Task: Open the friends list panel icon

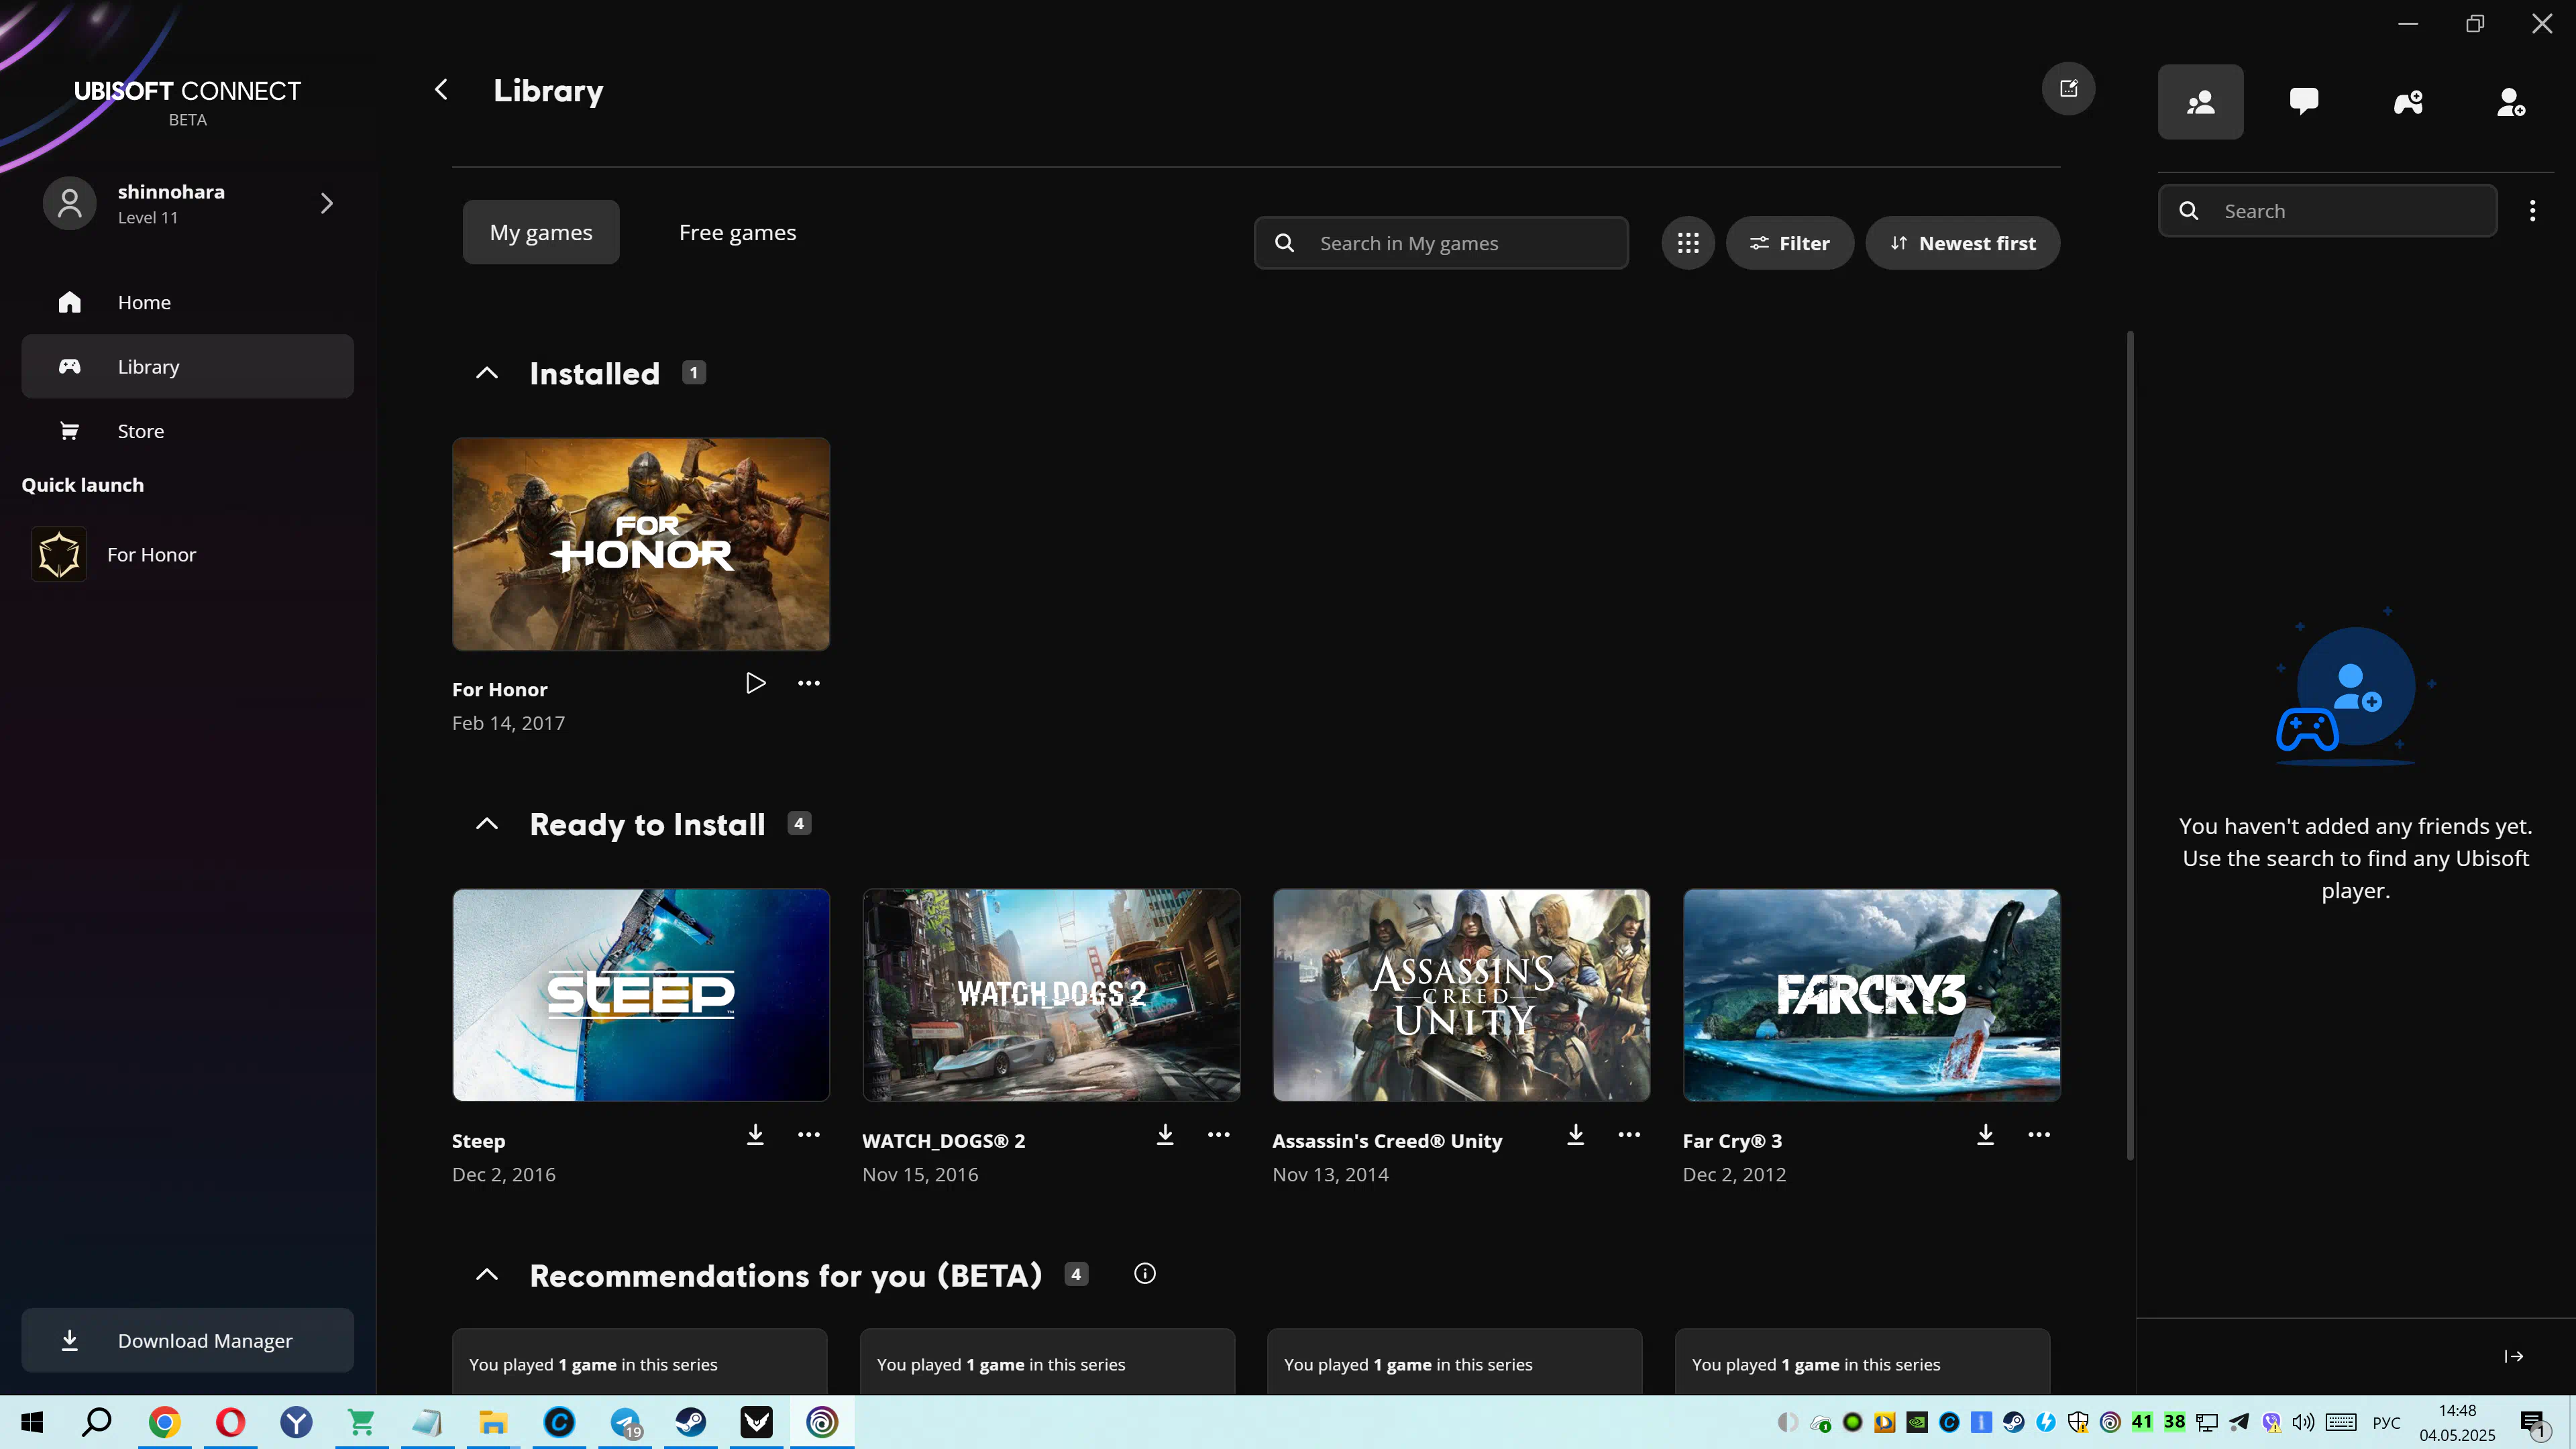Action: tap(2200, 102)
